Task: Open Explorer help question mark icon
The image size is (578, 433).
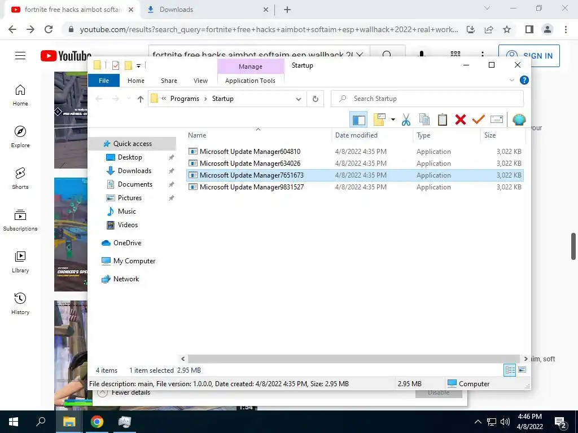Action: (524, 80)
